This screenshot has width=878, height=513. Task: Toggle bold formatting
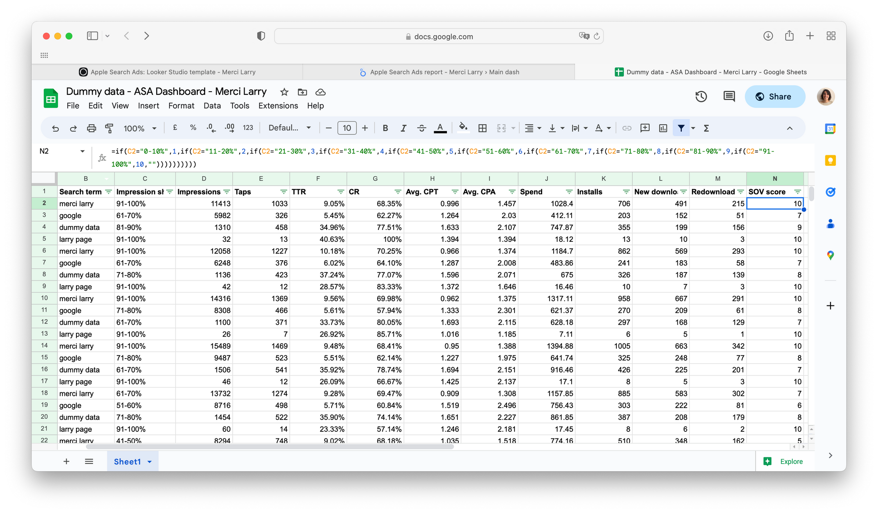(385, 128)
